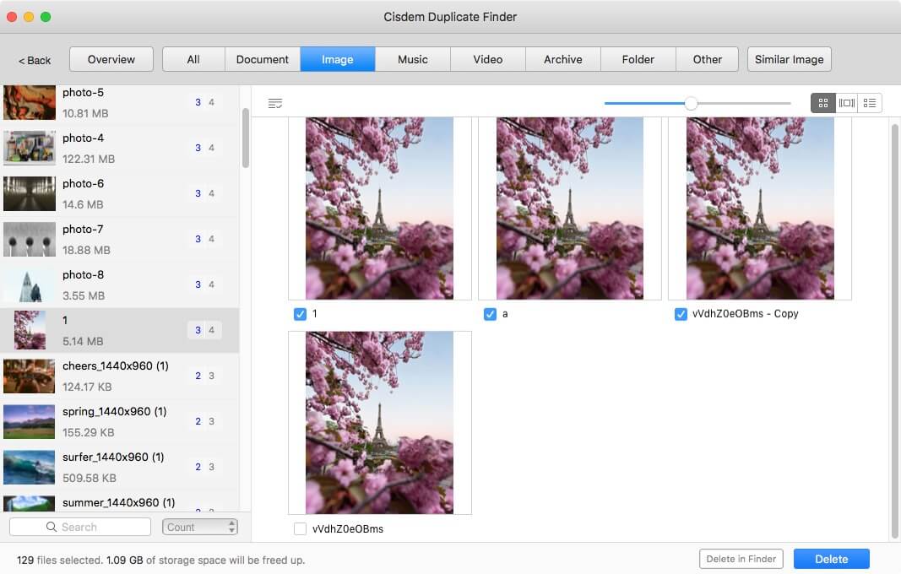Open the Music tab
The height and width of the screenshot is (574, 901).
pyautogui.click(x=413, y=59)
